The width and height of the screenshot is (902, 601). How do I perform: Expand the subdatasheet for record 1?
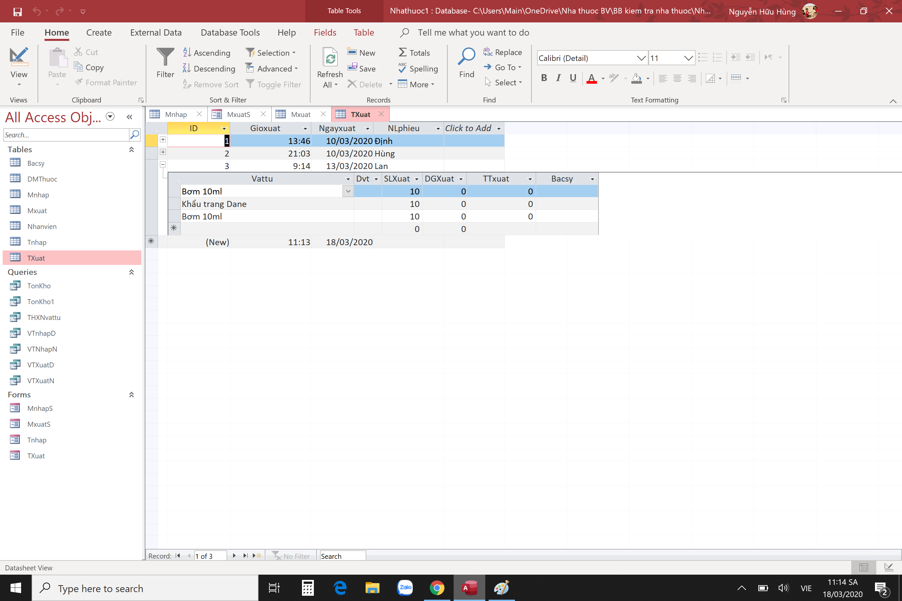[x=163, y=139]
